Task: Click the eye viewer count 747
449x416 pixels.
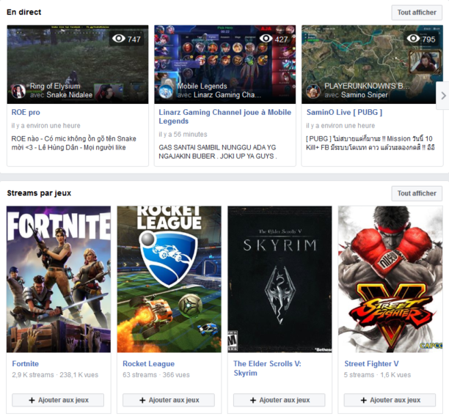Action: (x=127, y=39)
